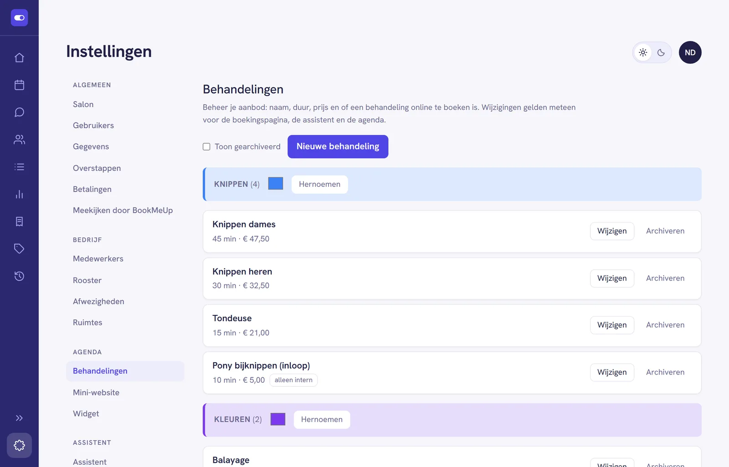
Task: Open Afwezigheden settings page
Action: coord(125,302)
